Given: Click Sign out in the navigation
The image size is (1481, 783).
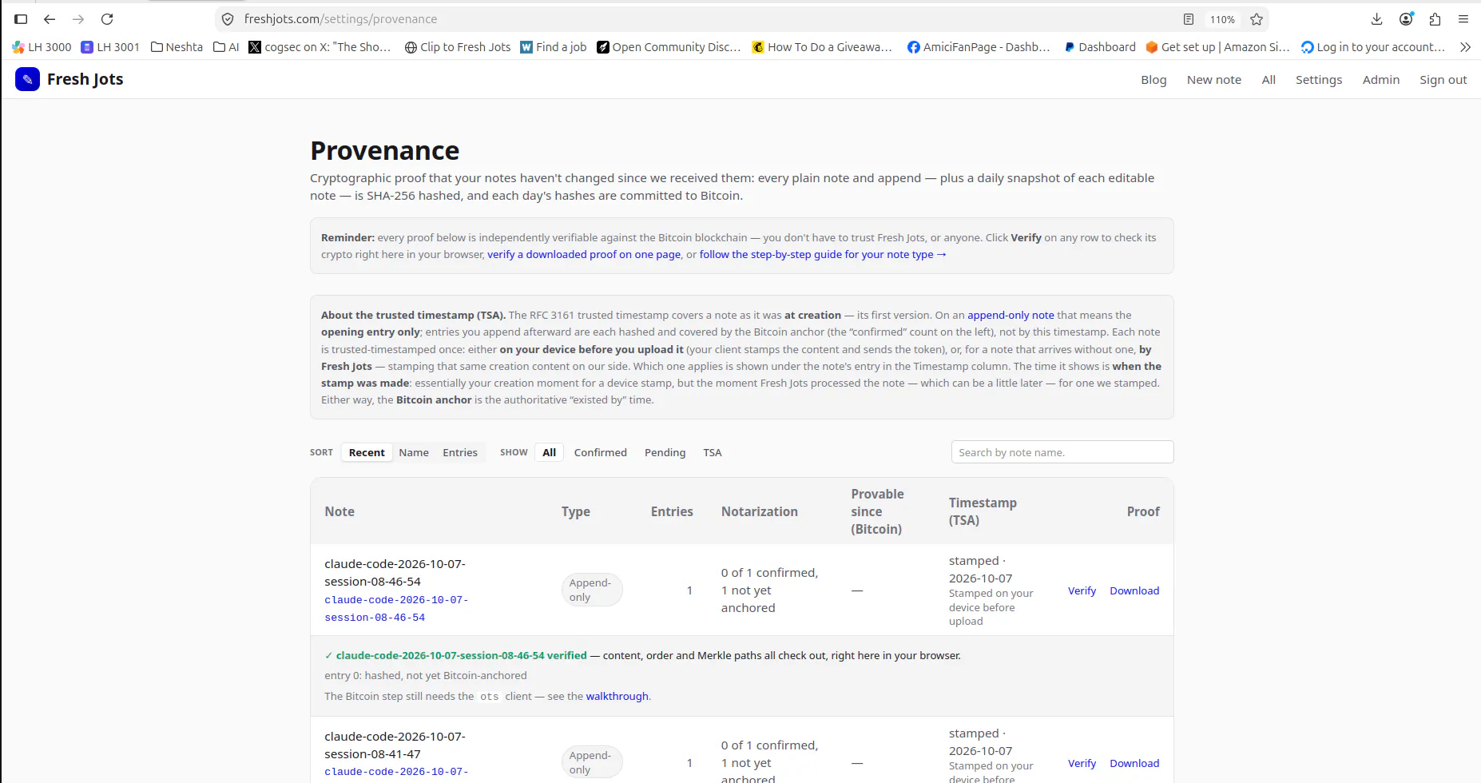Looking at the screenshot, I should tap(1443, 80).
